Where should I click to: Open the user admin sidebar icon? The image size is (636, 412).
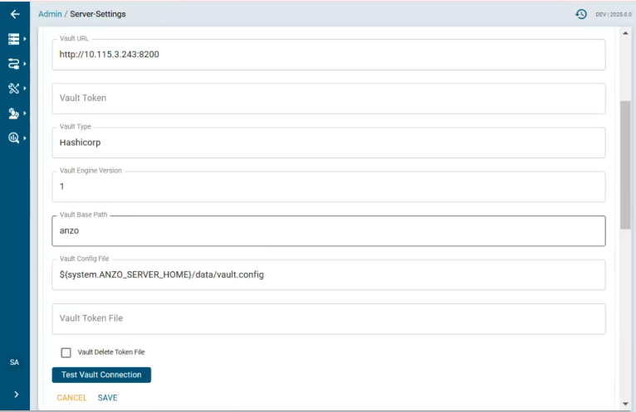click(x=14, y=114)
